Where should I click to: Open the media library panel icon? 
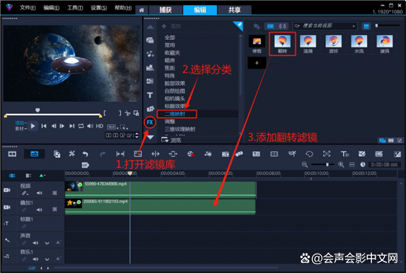coord(150,40)
